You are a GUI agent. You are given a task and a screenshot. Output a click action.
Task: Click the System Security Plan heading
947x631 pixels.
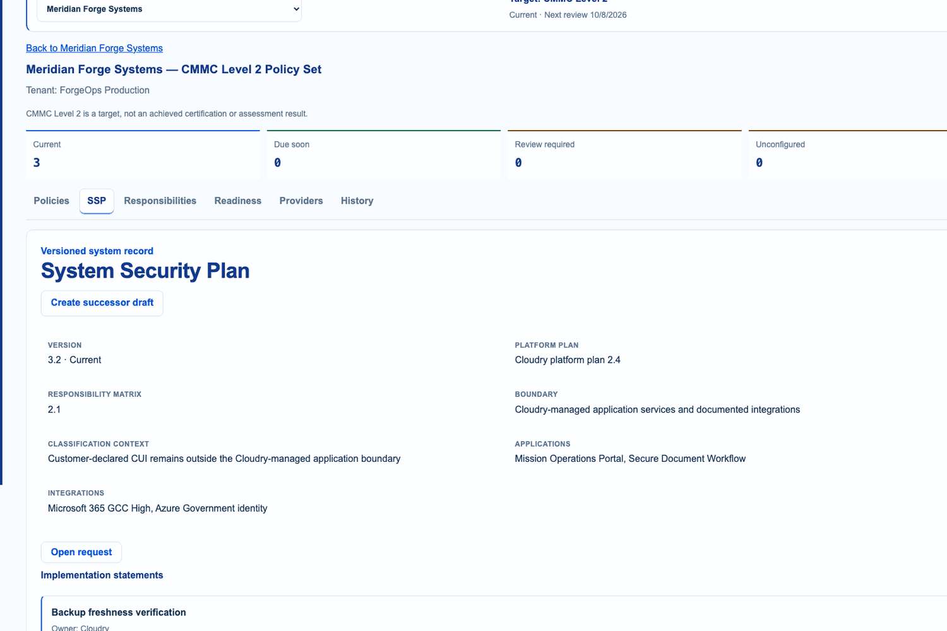[145, 271]
